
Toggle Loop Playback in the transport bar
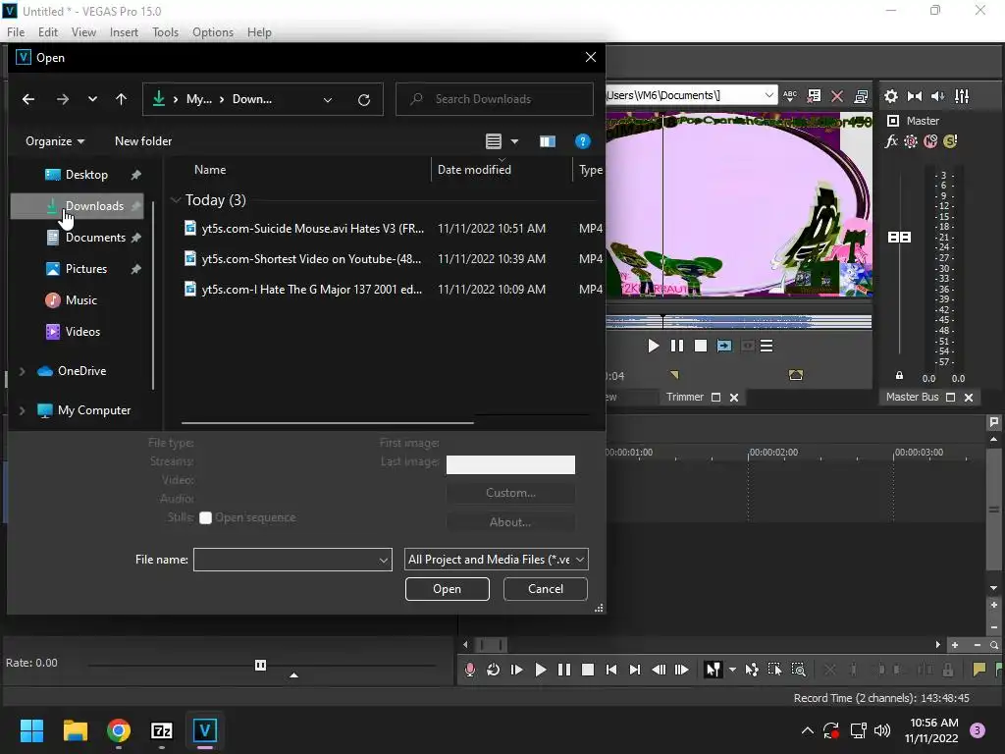493,670
